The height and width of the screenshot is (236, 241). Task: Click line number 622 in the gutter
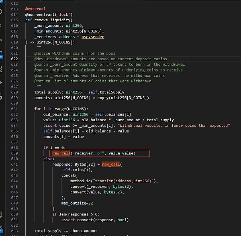[14, 59]
